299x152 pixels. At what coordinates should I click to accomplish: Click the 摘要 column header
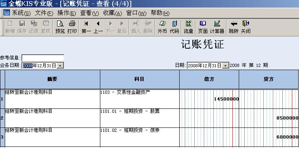point(52,79)
